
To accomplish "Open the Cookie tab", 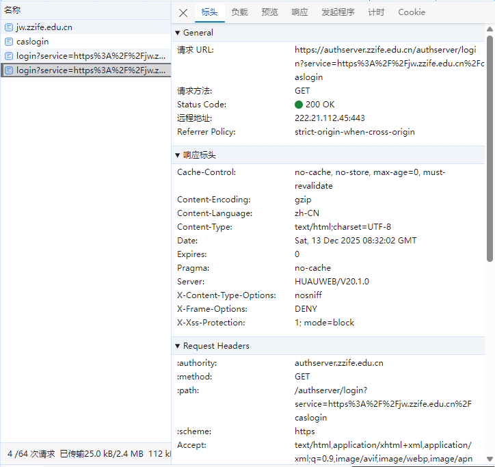I will 412,12.
